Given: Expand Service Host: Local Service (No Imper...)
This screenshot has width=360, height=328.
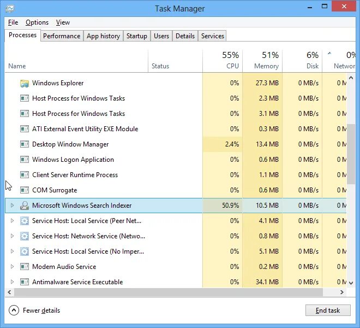Looking at the screenshot, I should 12,251.
